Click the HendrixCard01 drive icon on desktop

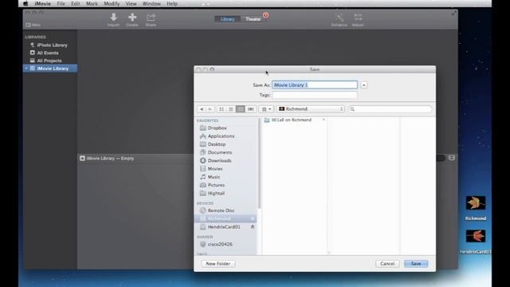pos(476,236)
